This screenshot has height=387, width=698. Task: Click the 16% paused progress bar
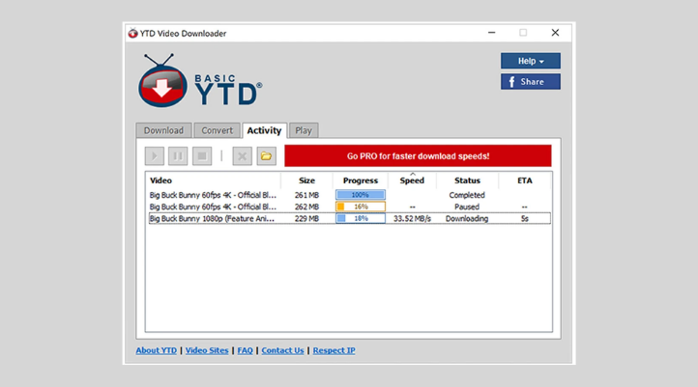point(361,207)
